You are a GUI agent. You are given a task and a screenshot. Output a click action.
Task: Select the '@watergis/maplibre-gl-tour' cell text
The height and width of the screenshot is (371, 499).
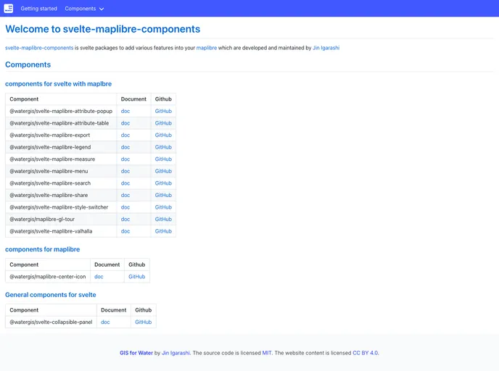pos(42,220)
